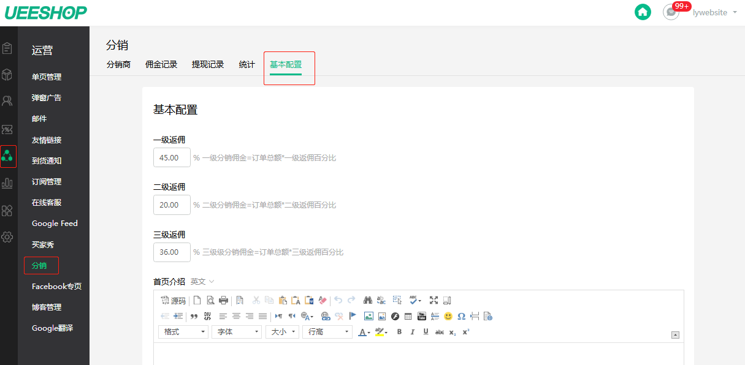The height and width of the screenshot is (365, 745).
Task: Insert anchor using flag icon
Action: pos(353,317)
